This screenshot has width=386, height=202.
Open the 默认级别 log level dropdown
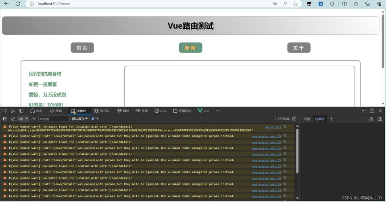point(80,119)
